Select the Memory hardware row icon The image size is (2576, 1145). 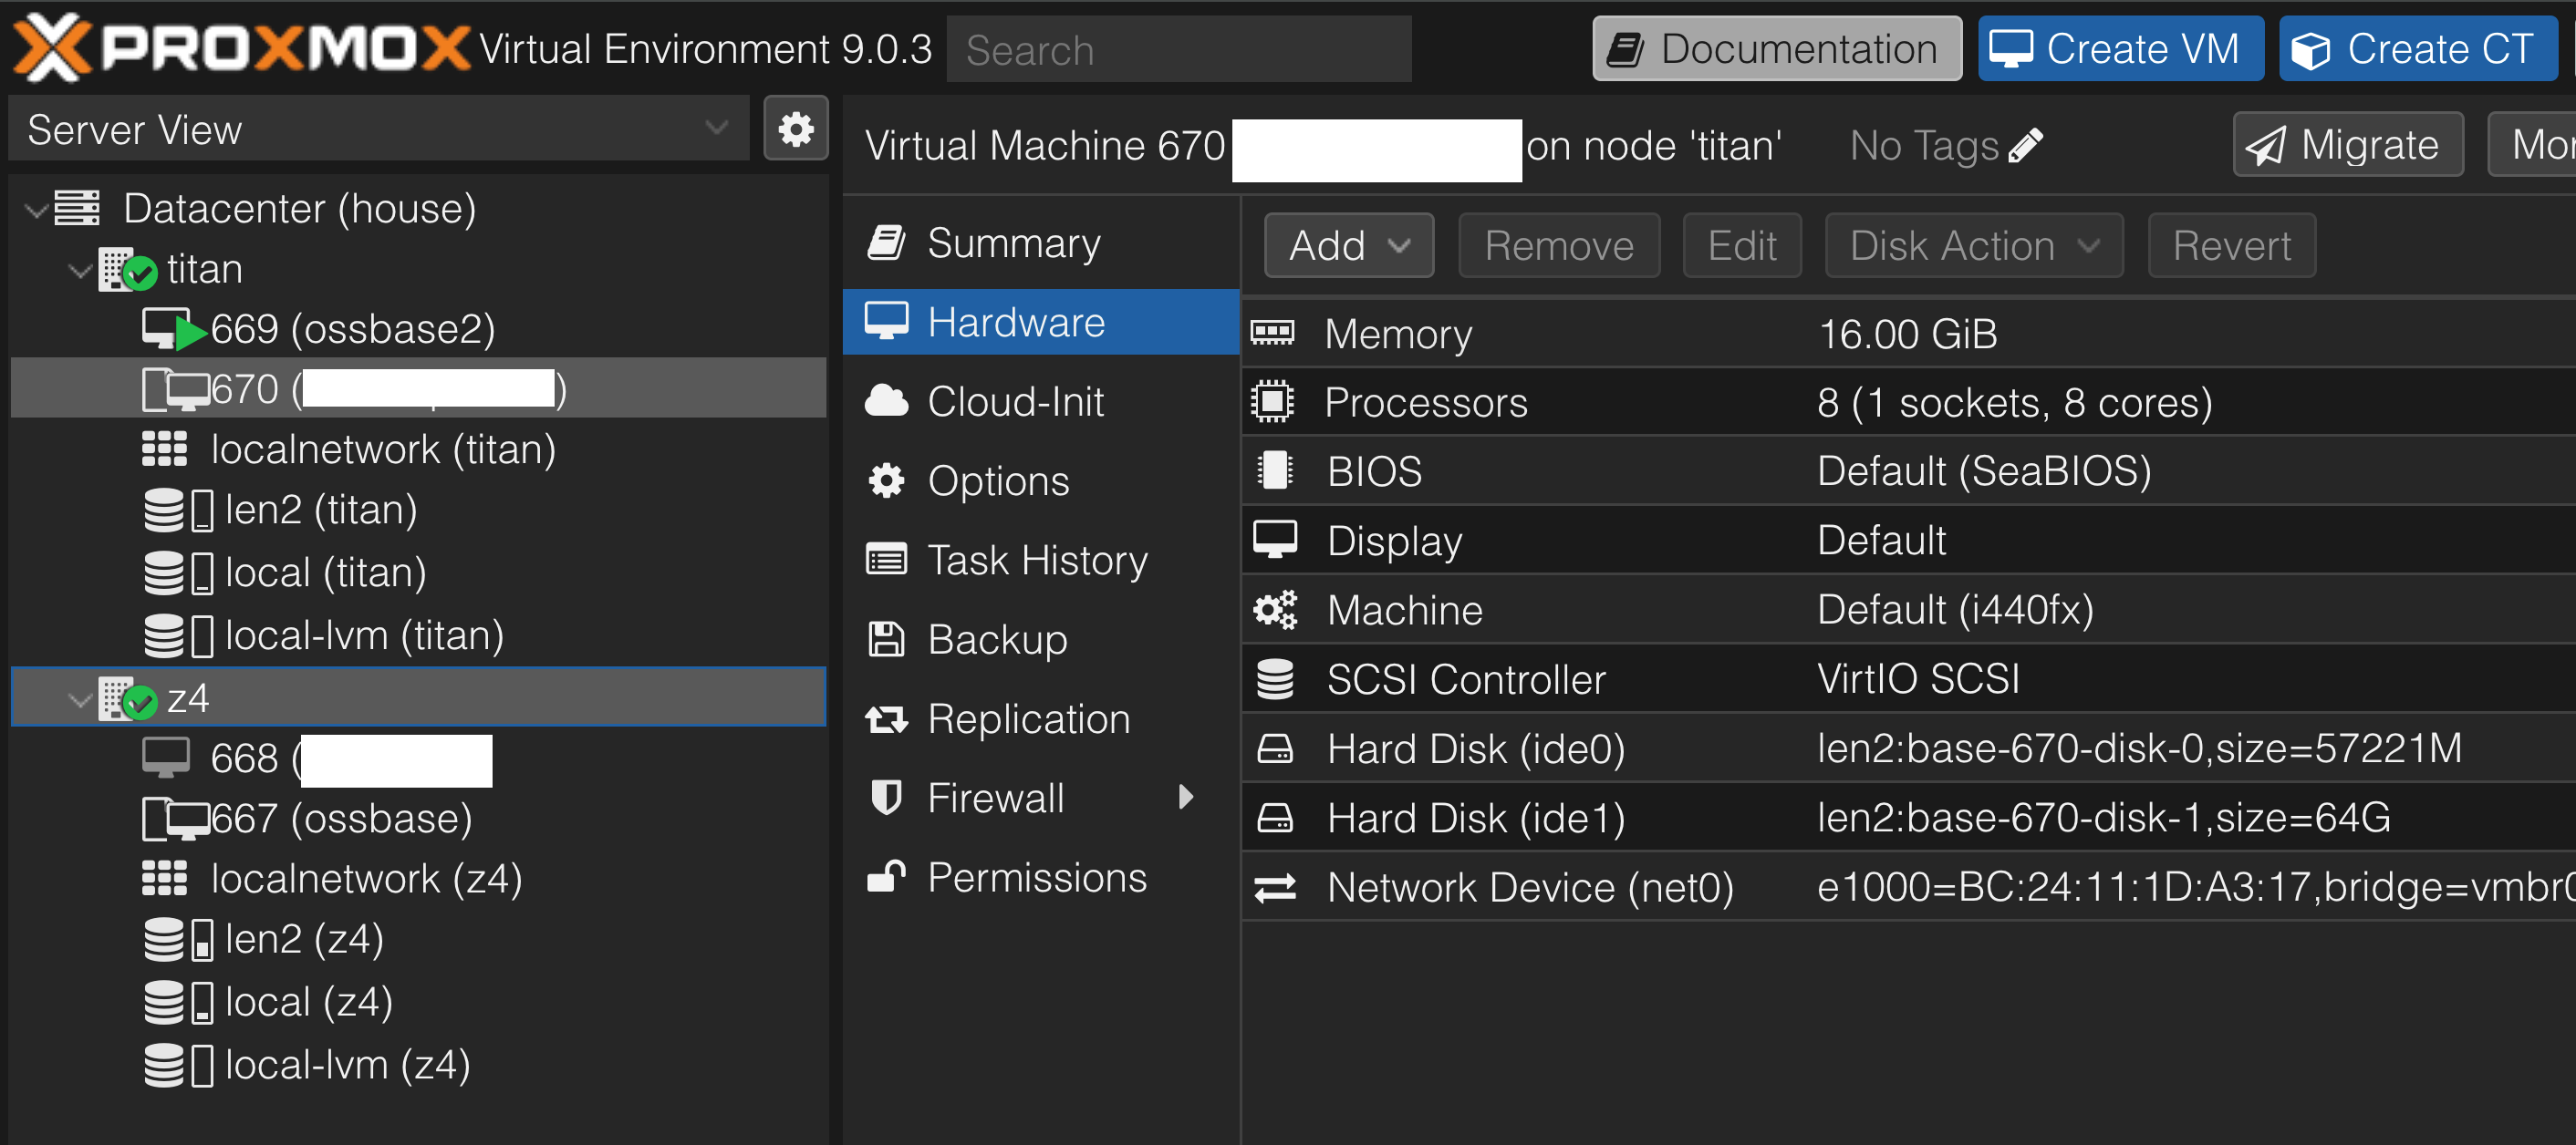1273,334
